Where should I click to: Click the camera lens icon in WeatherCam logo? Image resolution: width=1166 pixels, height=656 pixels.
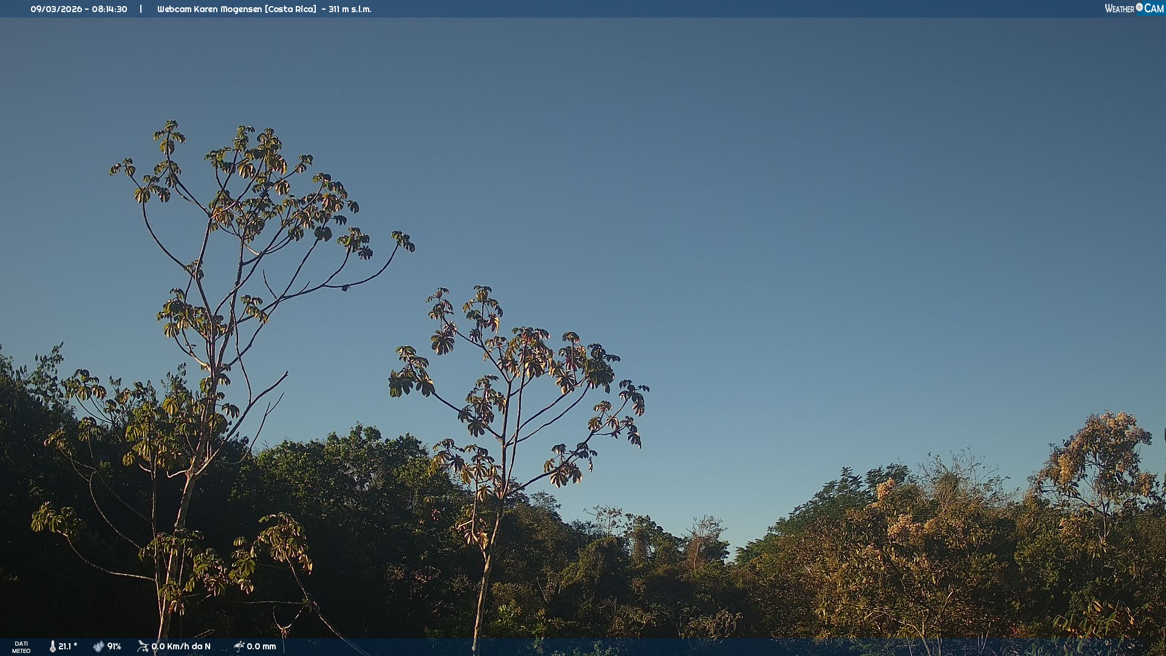1139,7
